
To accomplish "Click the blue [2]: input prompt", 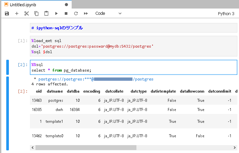I will coord(23,65).
